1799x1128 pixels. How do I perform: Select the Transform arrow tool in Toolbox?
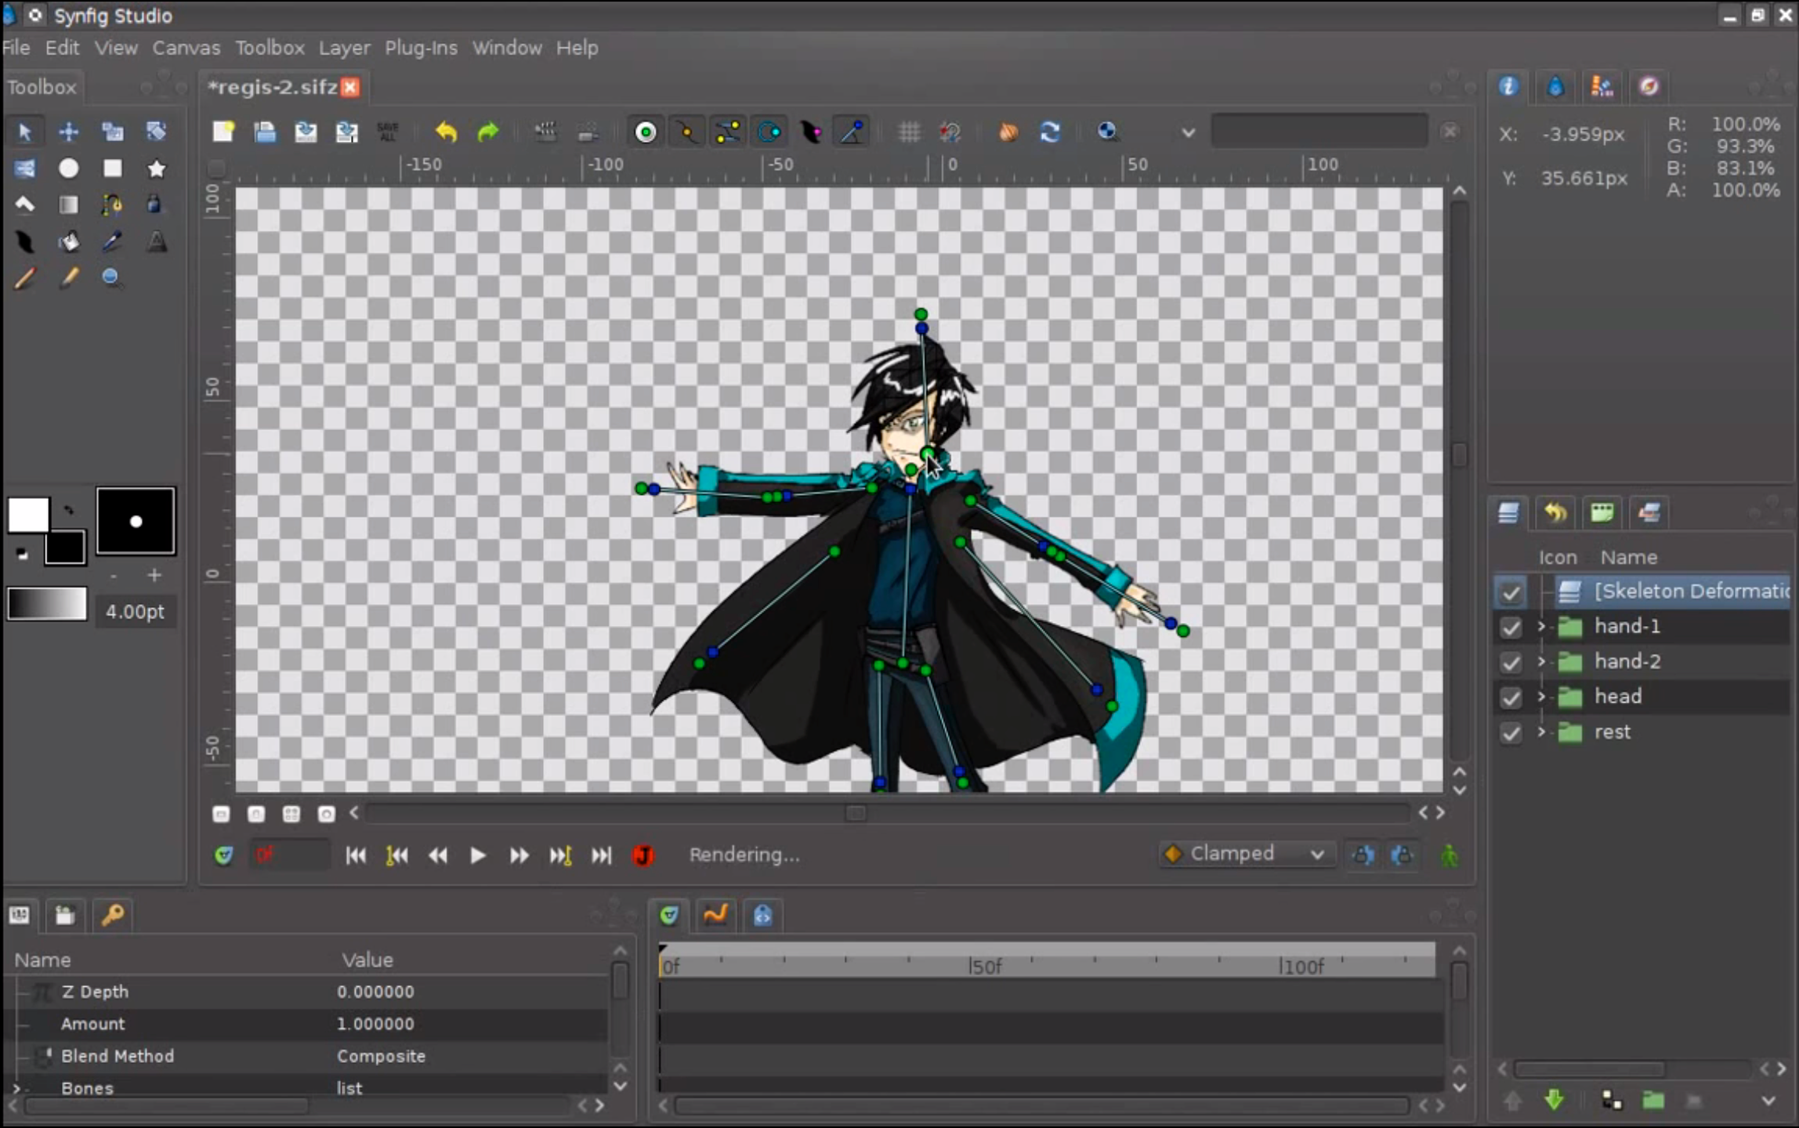point(24,132)
